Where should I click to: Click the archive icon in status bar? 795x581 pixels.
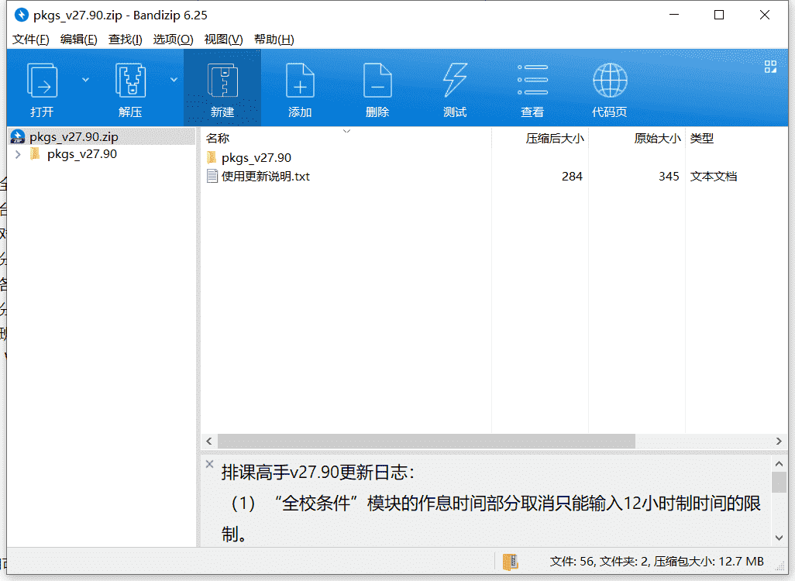tap(510, 562)
